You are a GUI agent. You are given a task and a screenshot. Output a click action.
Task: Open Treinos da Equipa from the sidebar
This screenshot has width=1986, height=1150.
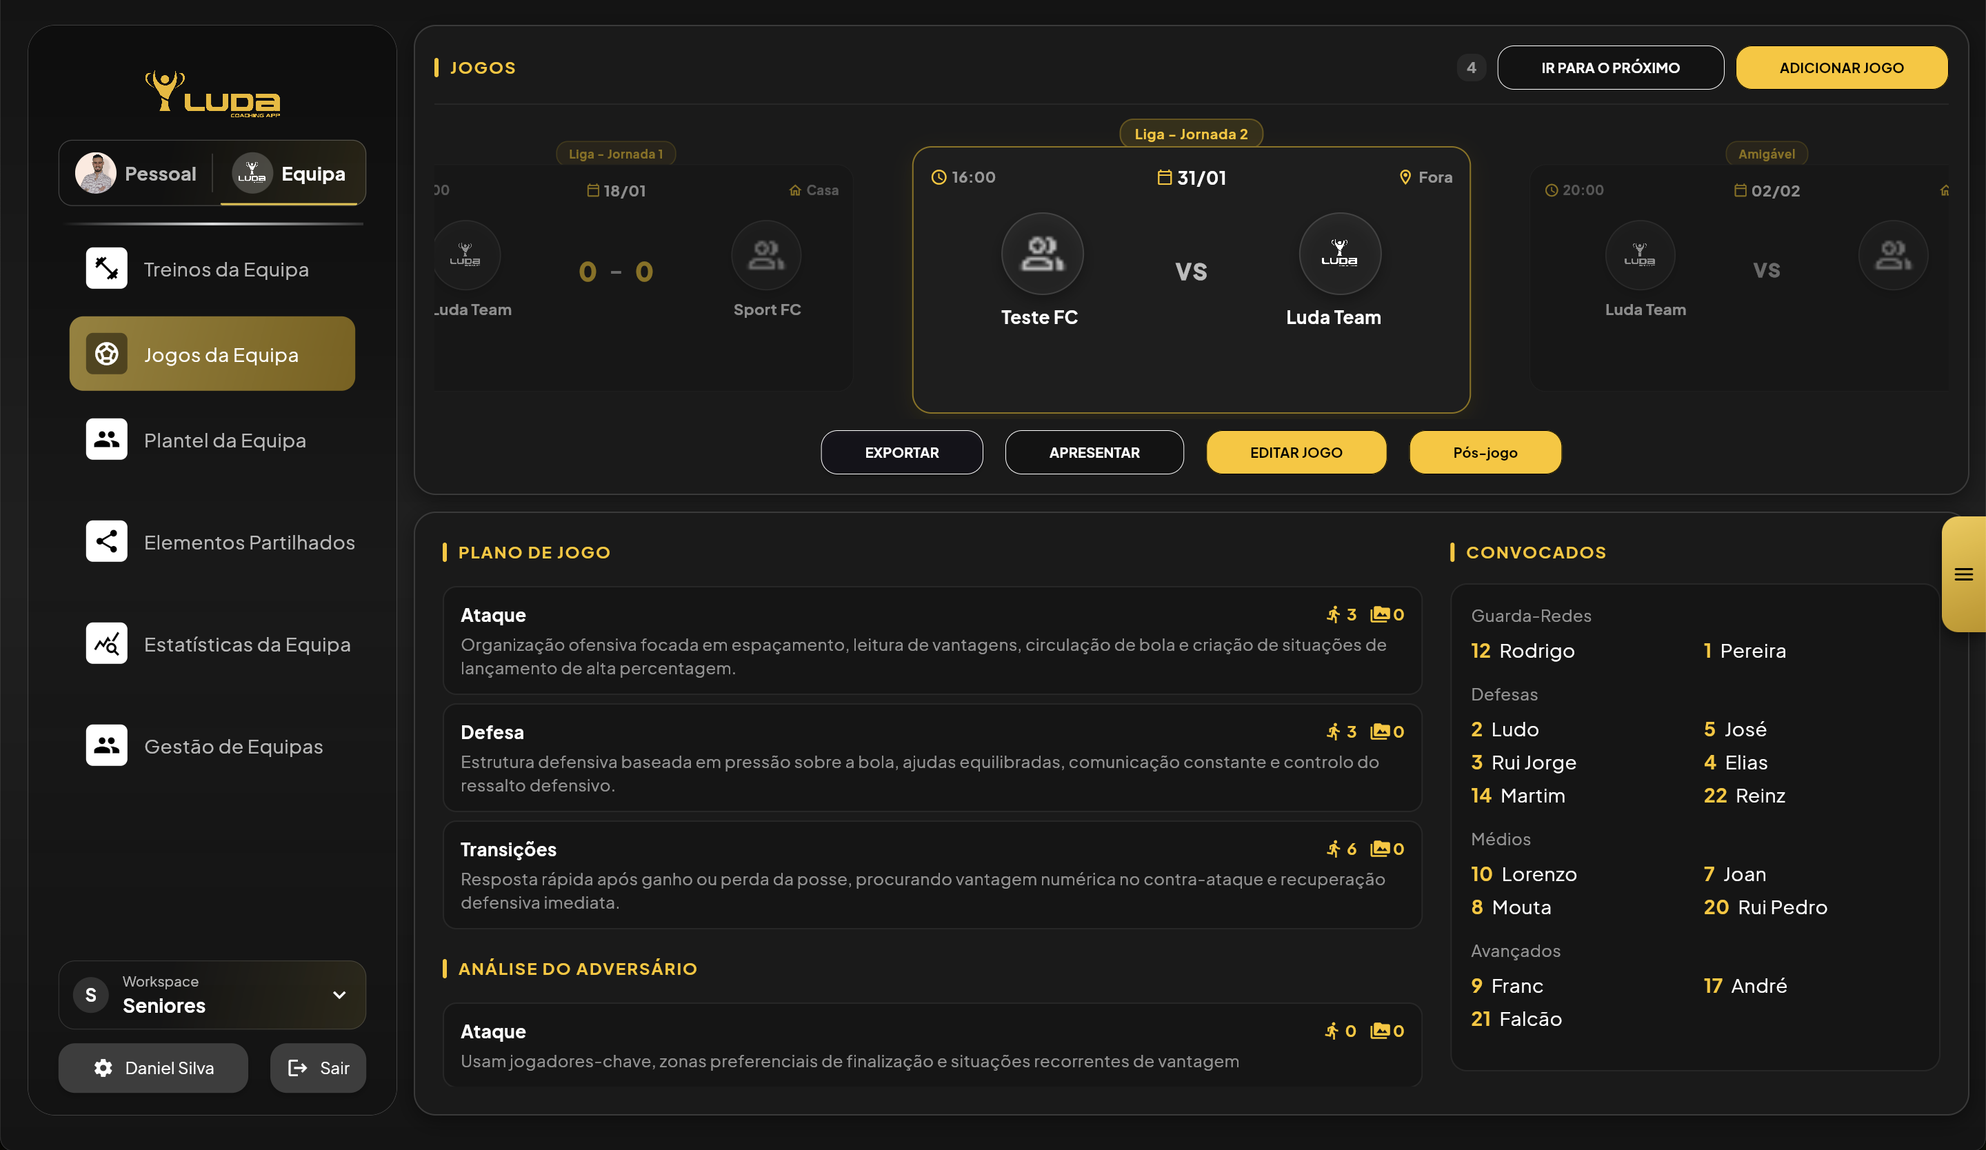(x=106, y=268)
